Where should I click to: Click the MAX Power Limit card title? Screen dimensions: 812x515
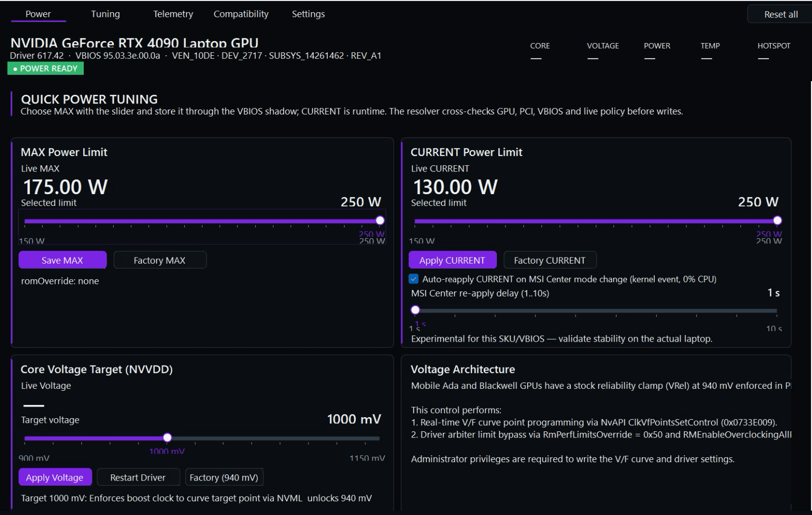click(64, 152)
